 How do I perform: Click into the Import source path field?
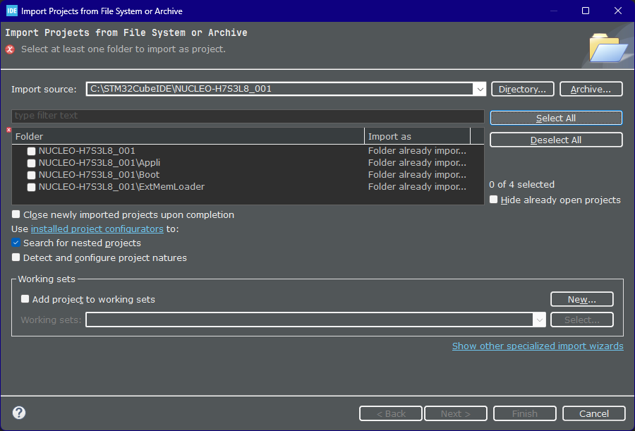(279, 89)
